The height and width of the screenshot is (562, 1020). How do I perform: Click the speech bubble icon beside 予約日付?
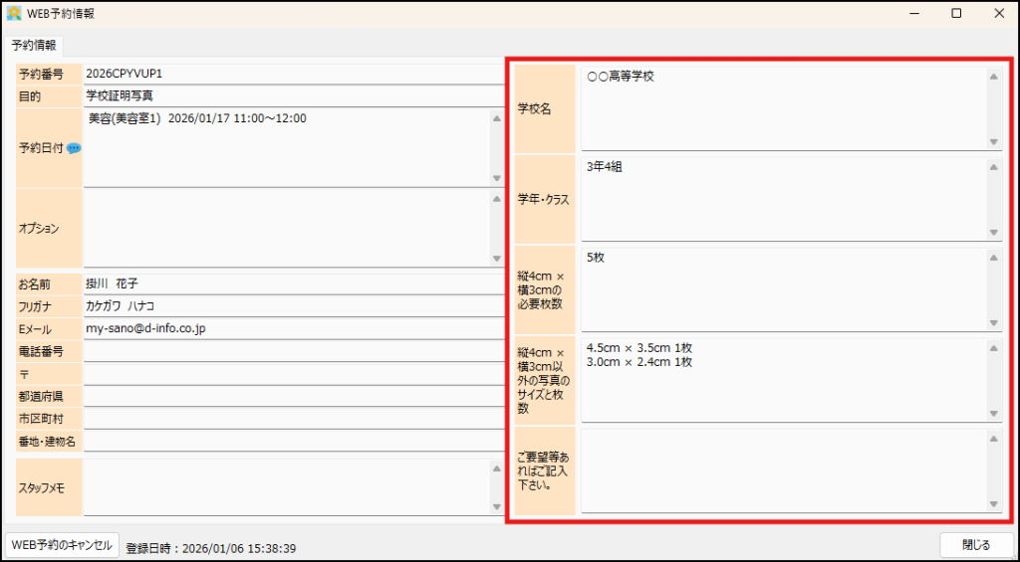click(x=74, y=148)
